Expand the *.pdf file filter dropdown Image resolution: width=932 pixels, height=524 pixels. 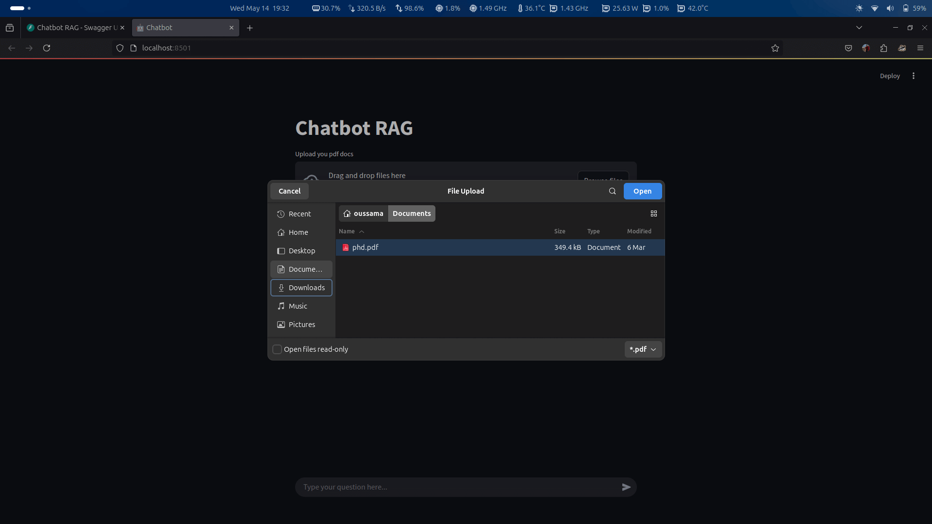(x=643, y=349)
